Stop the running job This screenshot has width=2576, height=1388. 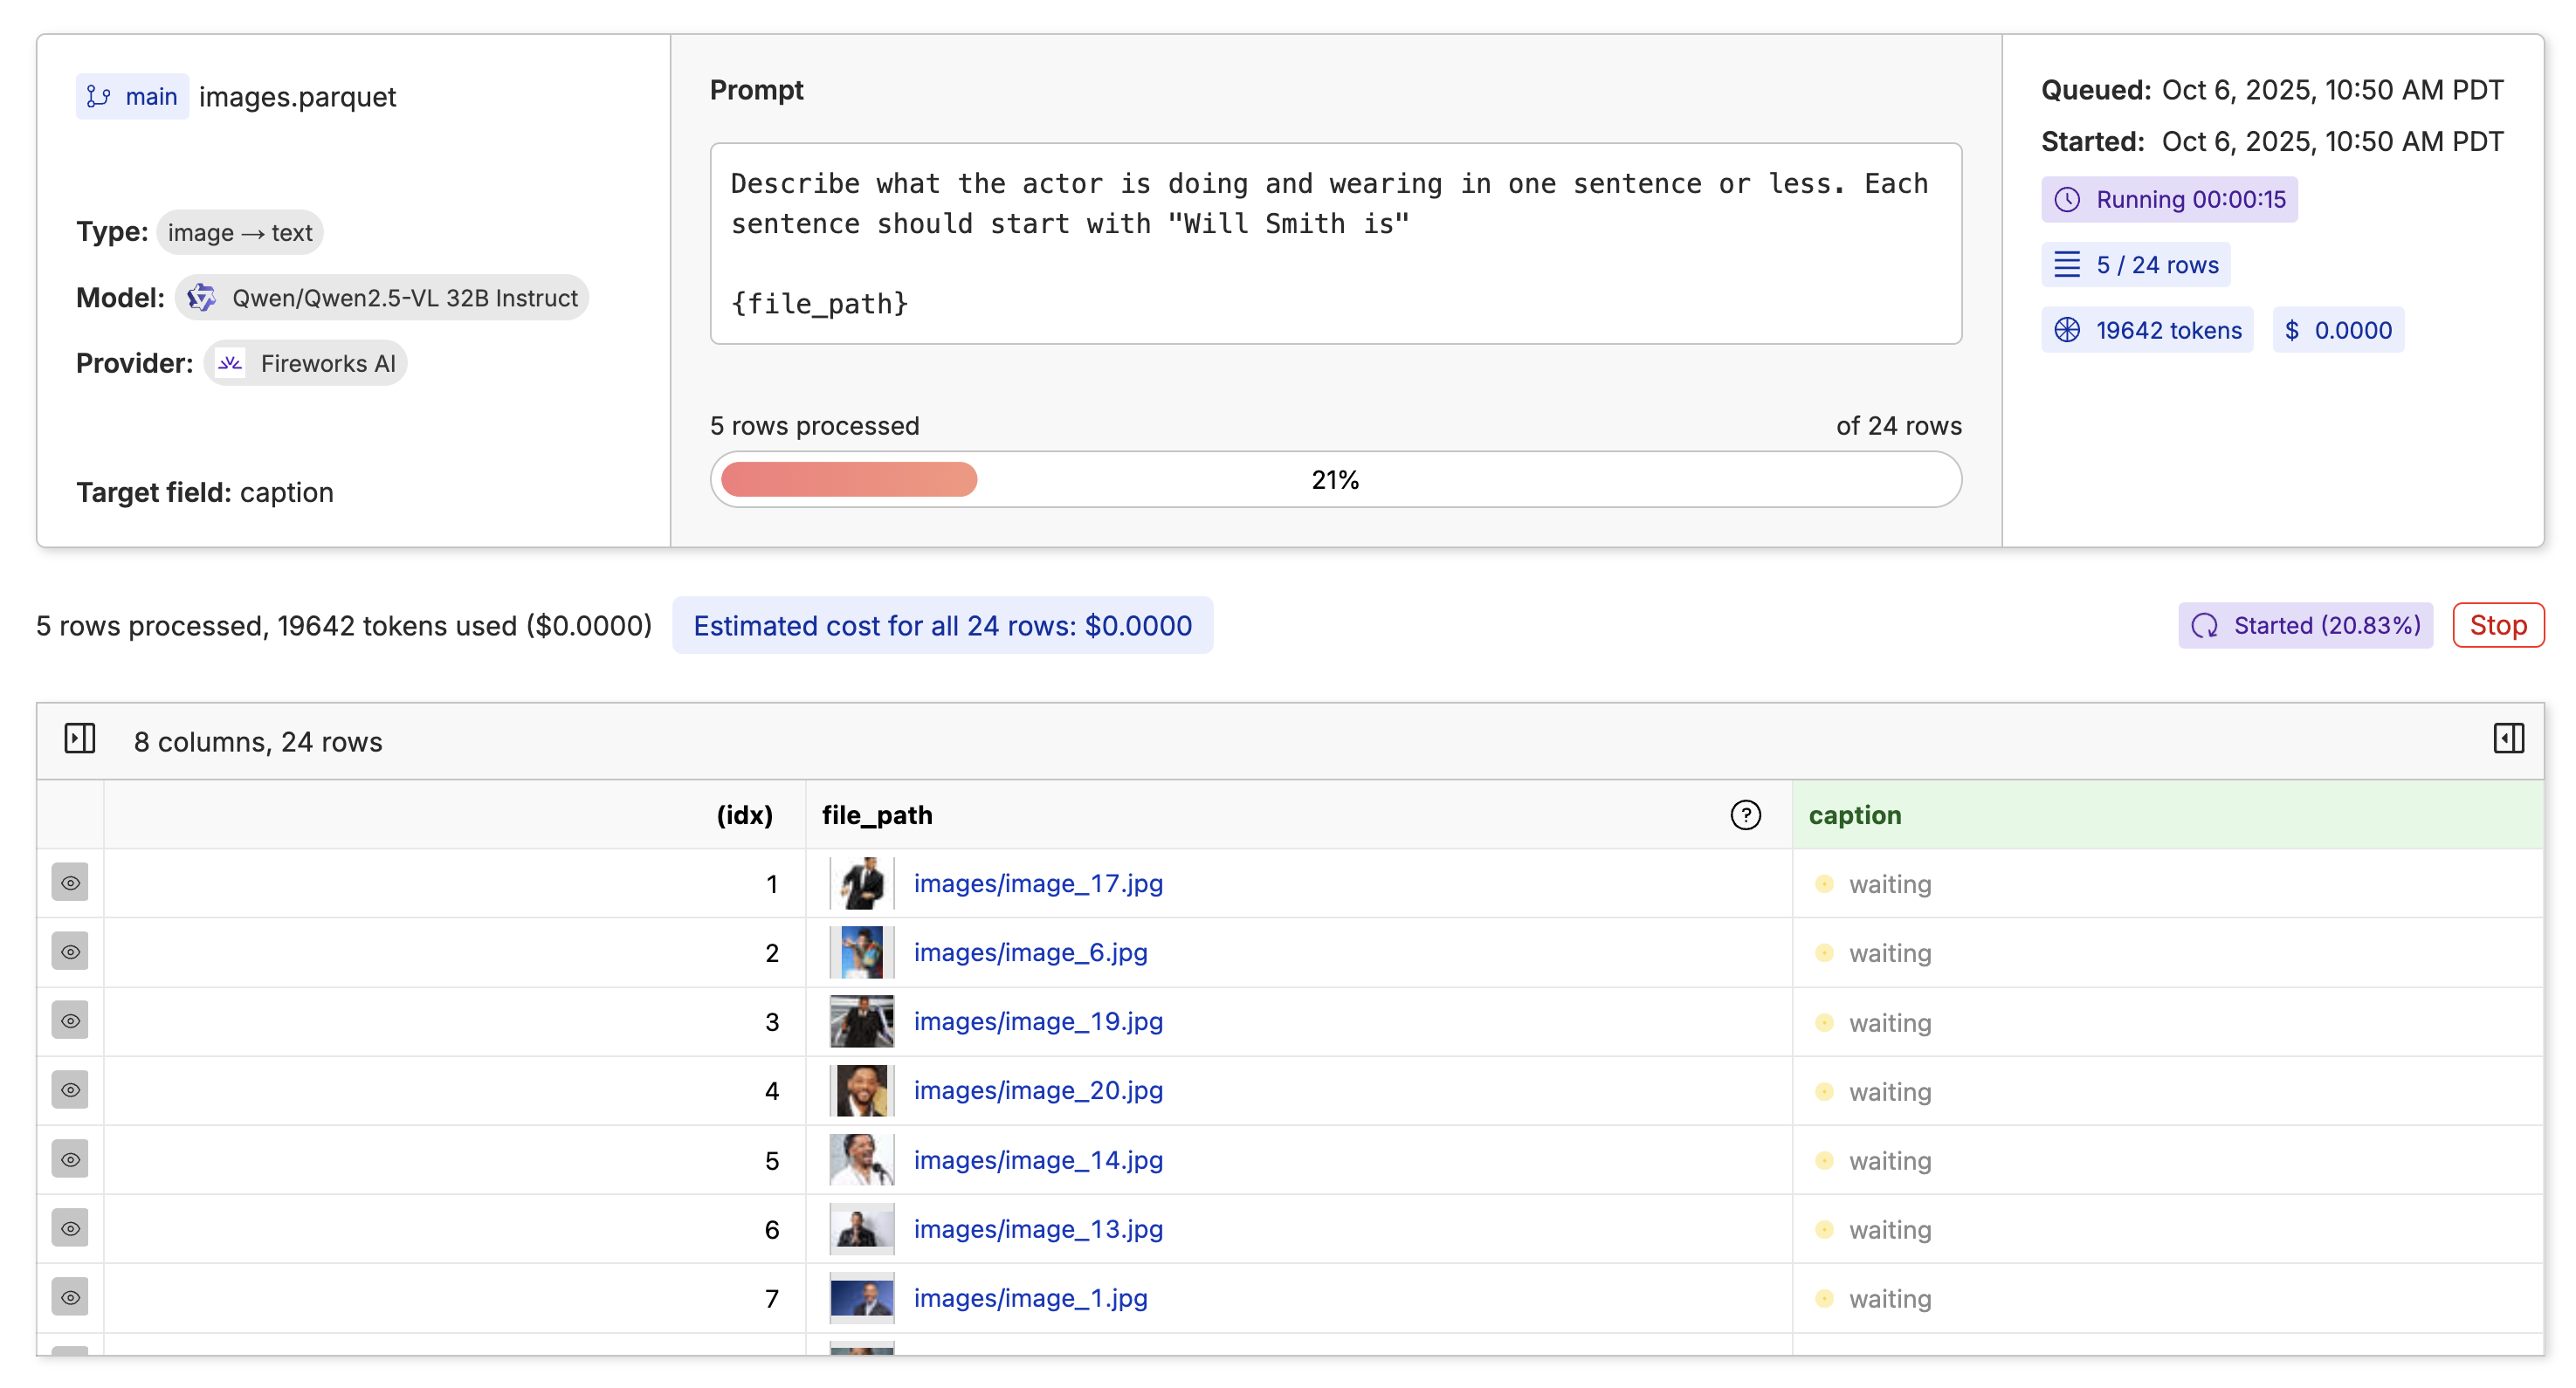tap(2497, 625)
